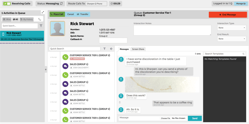Viewport: 249px width, 124px height.
Task: Toggle the Receiving Calls switch
Action: click(x=7, y=3)
